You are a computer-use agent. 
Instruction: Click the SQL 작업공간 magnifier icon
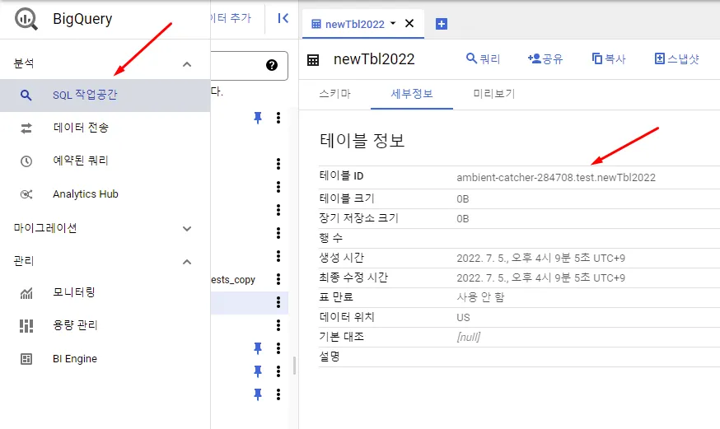tap(26, 95)
